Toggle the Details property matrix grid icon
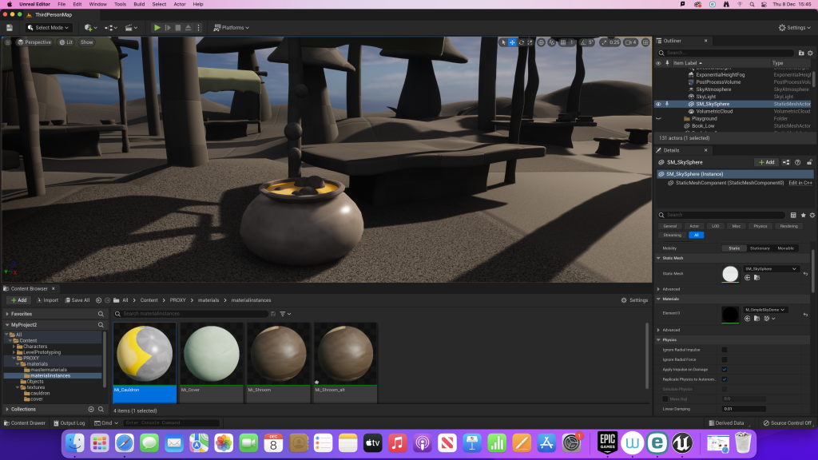 pos(793,215)
